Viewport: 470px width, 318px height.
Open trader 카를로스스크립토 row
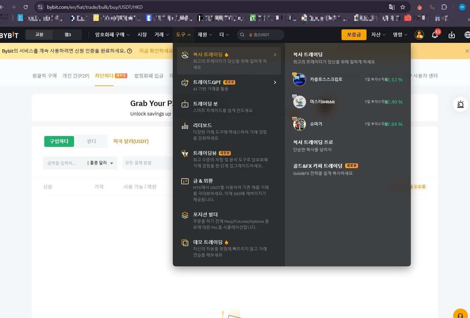(348, 80)
